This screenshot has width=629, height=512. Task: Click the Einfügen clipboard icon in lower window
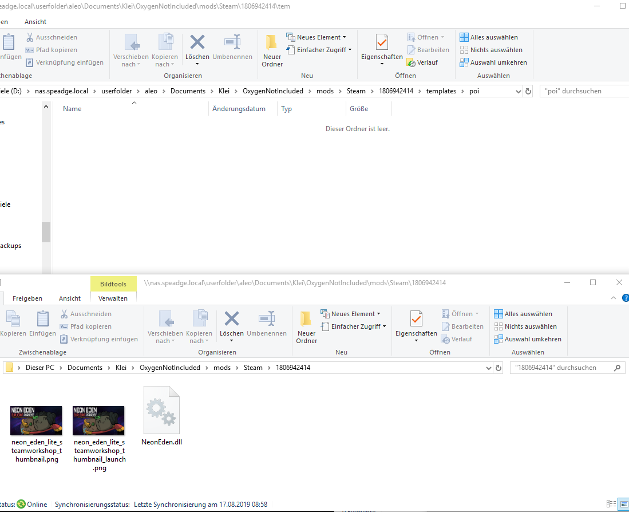click(x=43, y=324)
